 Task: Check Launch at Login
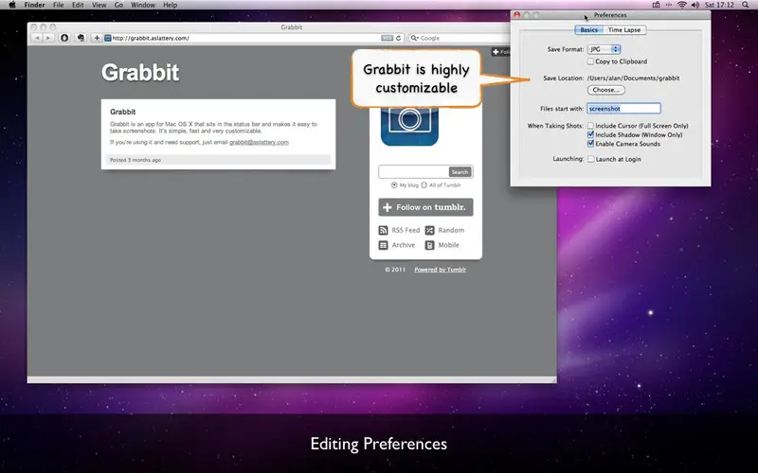590,159
